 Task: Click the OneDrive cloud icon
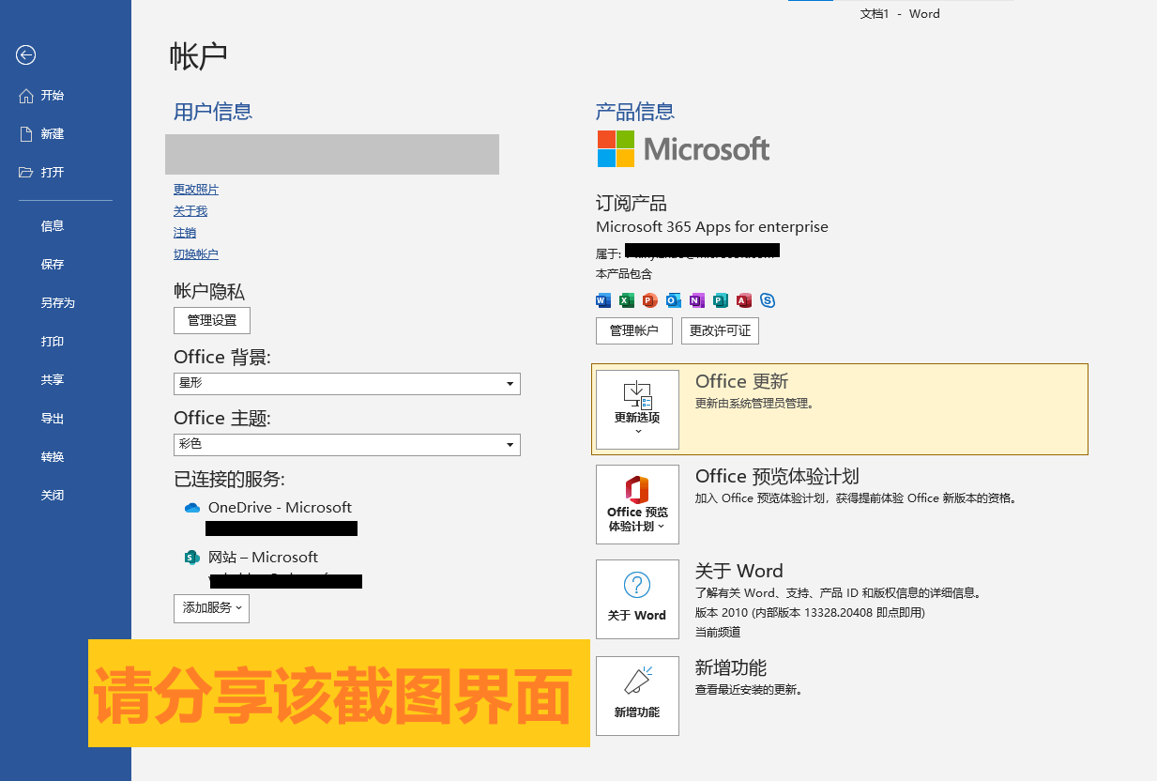[192, 508]
